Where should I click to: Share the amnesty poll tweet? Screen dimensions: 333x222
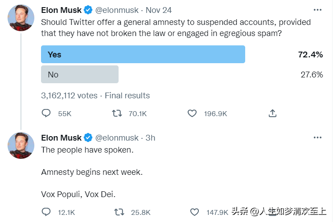[x=272, y=113]
